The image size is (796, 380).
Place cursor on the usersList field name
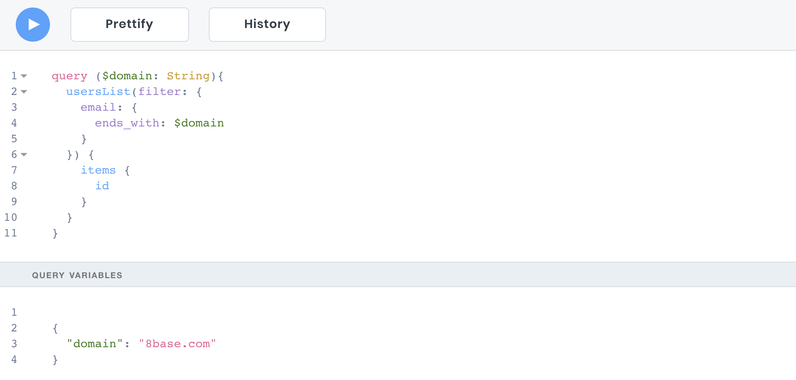coord(98,92)
